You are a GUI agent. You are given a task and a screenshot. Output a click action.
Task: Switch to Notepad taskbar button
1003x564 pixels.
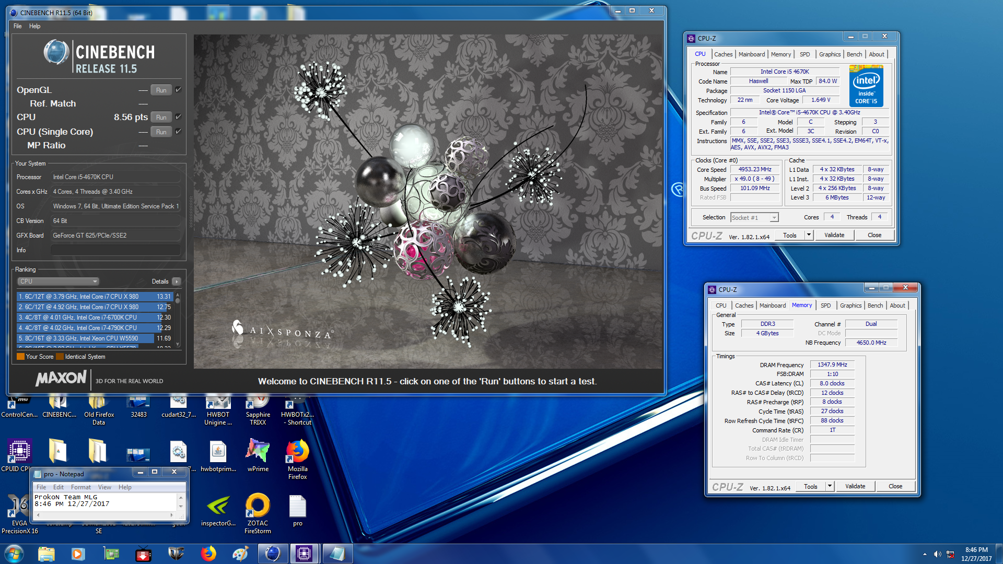click(337, 554)
